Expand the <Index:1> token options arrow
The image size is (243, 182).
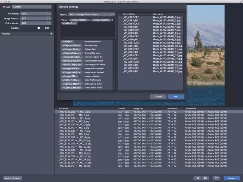click(76, 23)
